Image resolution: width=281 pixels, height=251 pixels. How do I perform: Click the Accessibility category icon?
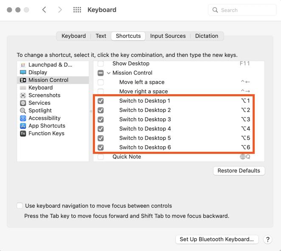tap(23, 118)
